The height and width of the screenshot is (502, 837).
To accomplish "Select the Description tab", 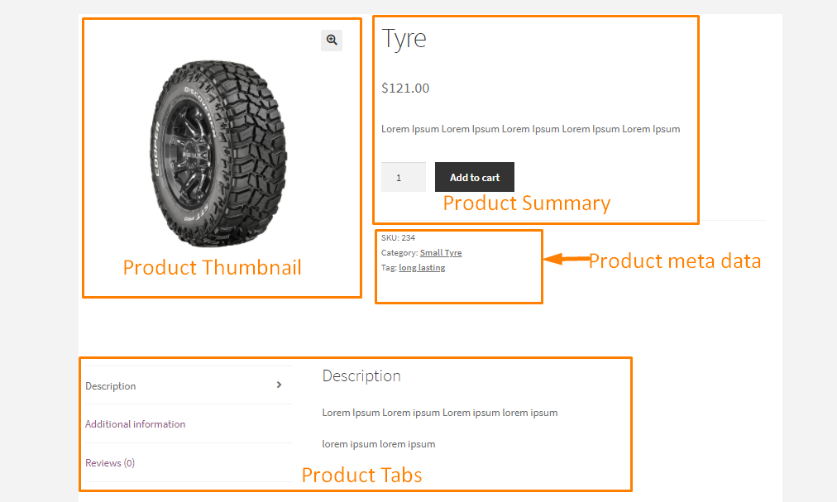I will tap(111, 386).
